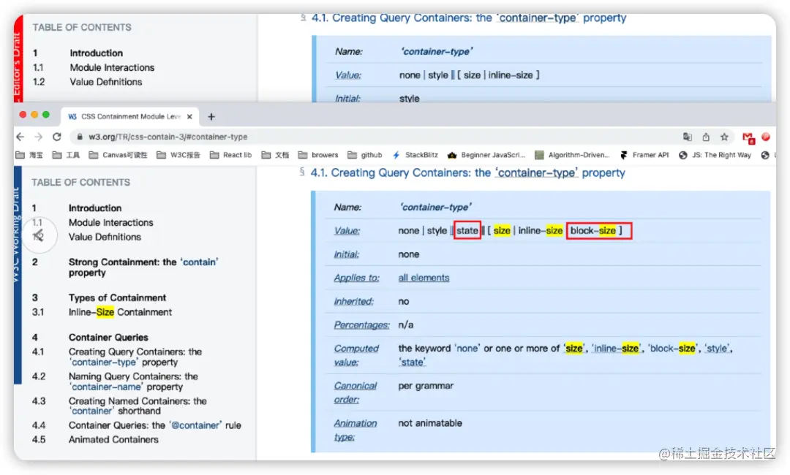The width and height of the screenshot is (790, 475).
Task: Click 'inline-size' in the Computed value row
Action: pyautogui.click(x=615, y=348)
